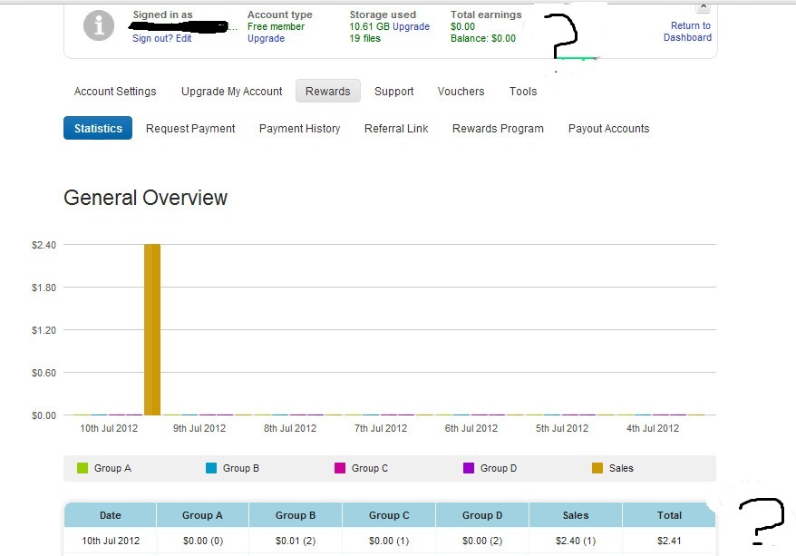This screenshot has width=796, height=556.
Task: Open Payout Accounts section
Action: [x=608, y=129]
